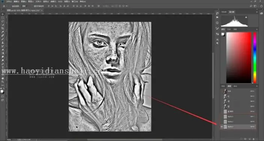Click the vertical hue spectrum slider
The width and height of the screenshot is (264, 141).
pos(255,58)
